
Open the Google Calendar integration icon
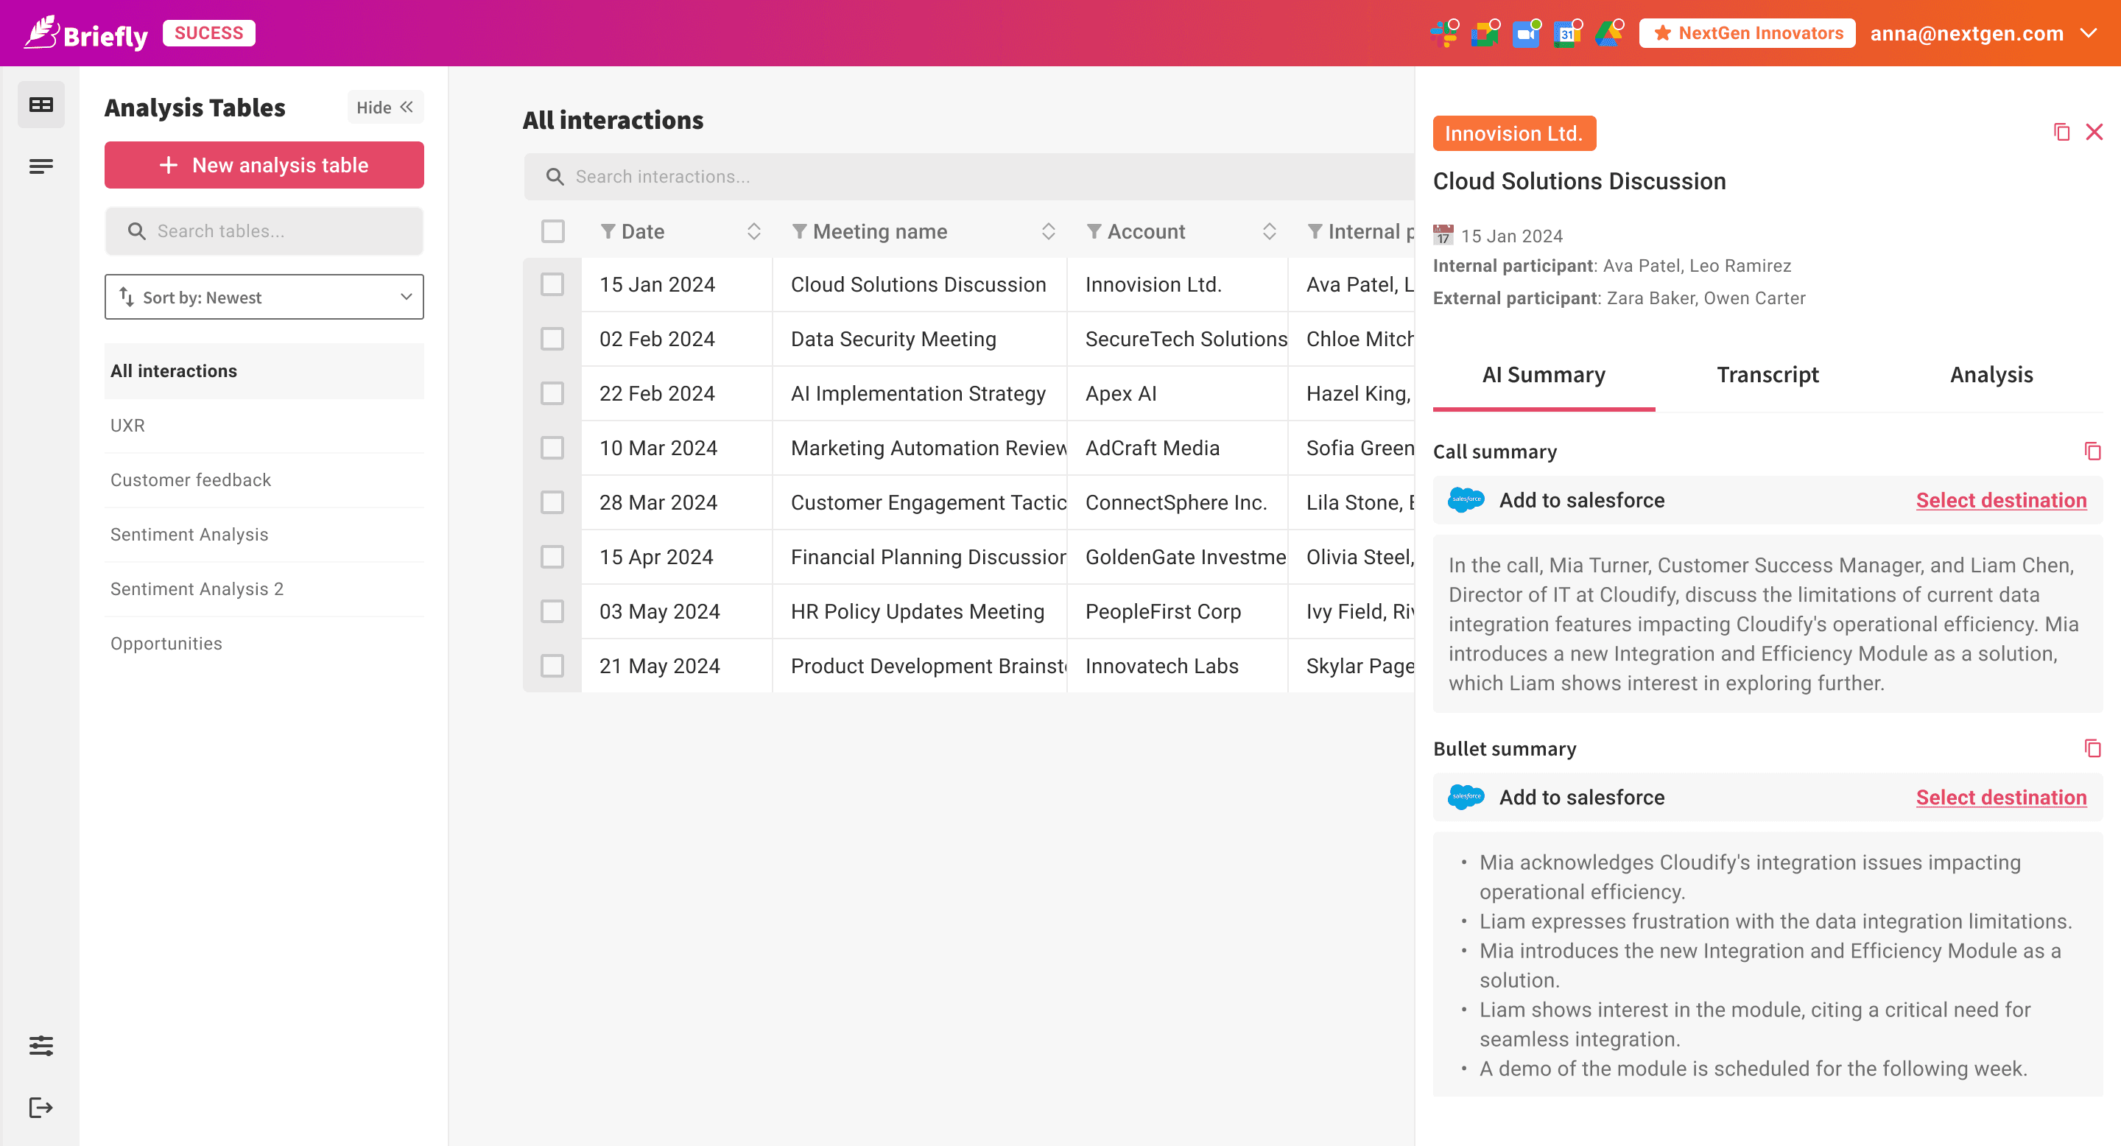(x=1566, y=34)
